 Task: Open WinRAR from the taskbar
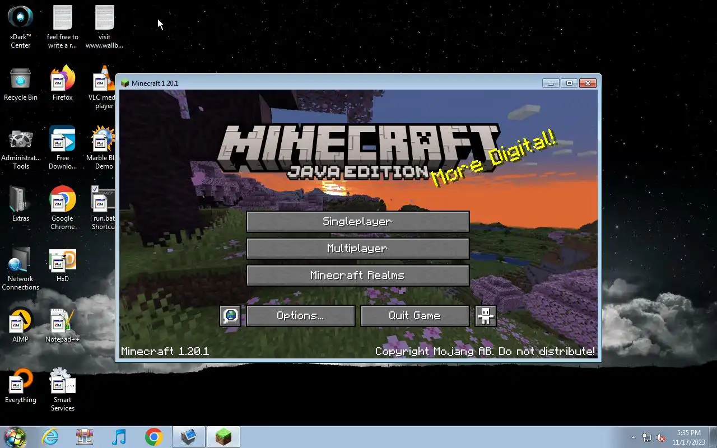(x=85, y=437)
